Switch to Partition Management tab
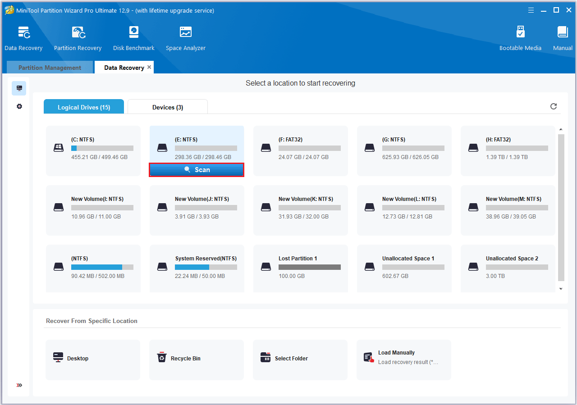 pyautogui.click(x=50, y=68)
